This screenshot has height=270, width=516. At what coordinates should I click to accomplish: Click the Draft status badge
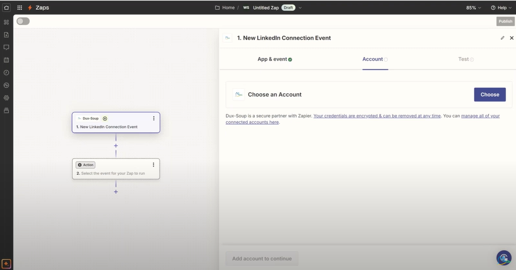coord(288,8)
